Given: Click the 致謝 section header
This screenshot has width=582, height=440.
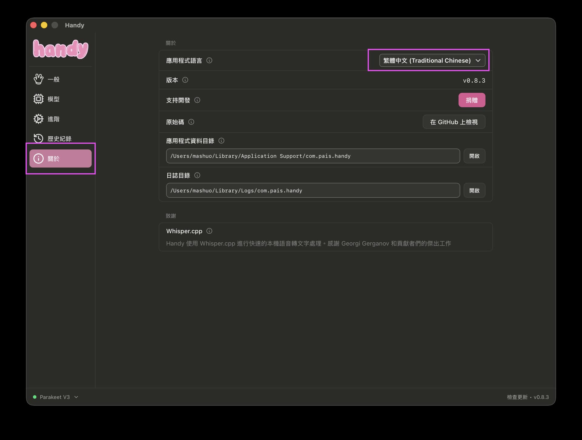Looking at the screenshot, I should tap(171, 216).
